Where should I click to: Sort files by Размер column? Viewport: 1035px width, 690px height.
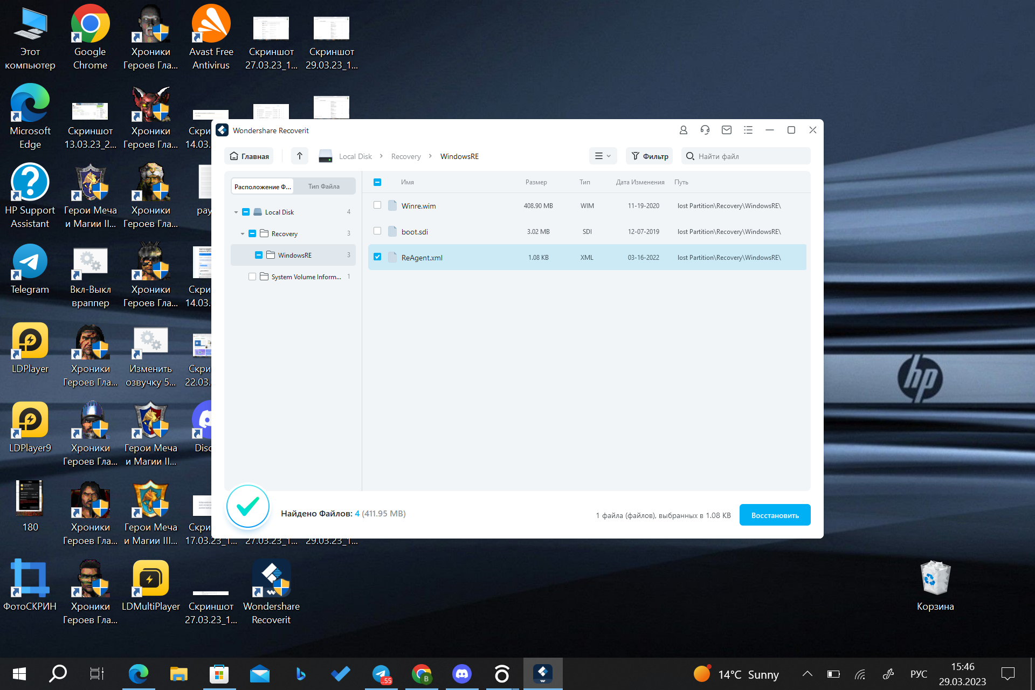536,182
